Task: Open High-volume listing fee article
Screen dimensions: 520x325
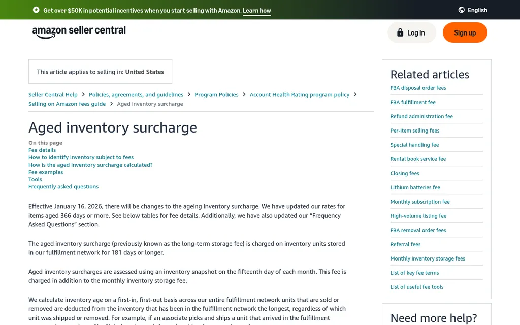Action: point(418,216)
